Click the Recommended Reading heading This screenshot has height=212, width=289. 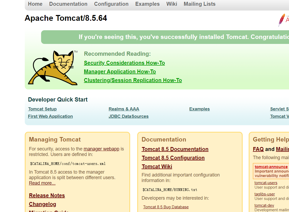coord(117,54)
